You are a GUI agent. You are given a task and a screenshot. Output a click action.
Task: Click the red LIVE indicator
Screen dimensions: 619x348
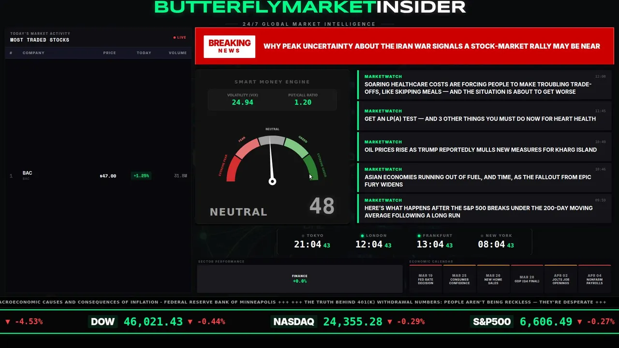pos(180,37)
